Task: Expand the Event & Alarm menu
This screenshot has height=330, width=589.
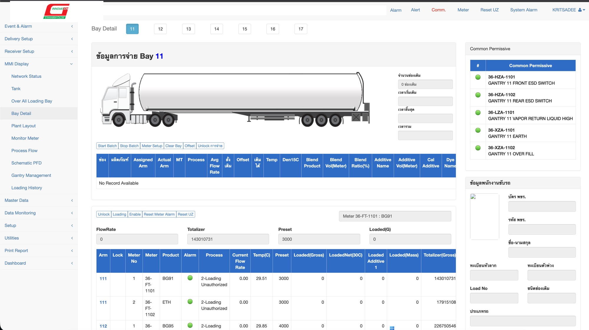Action: coord(39,26)
